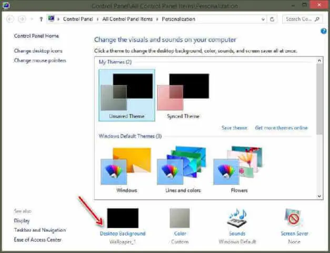Open the address bar history dropdown
The height and width of the screenshot is (253, 330).
pos(263,20)
